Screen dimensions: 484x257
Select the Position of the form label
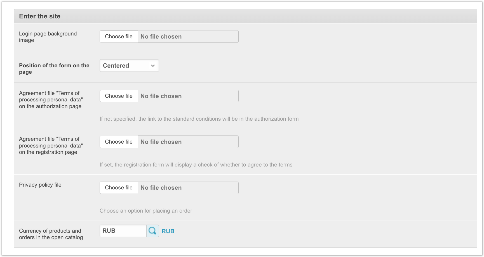54,69
